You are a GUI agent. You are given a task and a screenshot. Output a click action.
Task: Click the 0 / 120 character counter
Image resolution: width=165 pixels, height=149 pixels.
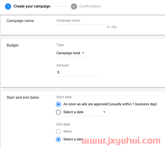pyautogui.click(x=112, y=27)
